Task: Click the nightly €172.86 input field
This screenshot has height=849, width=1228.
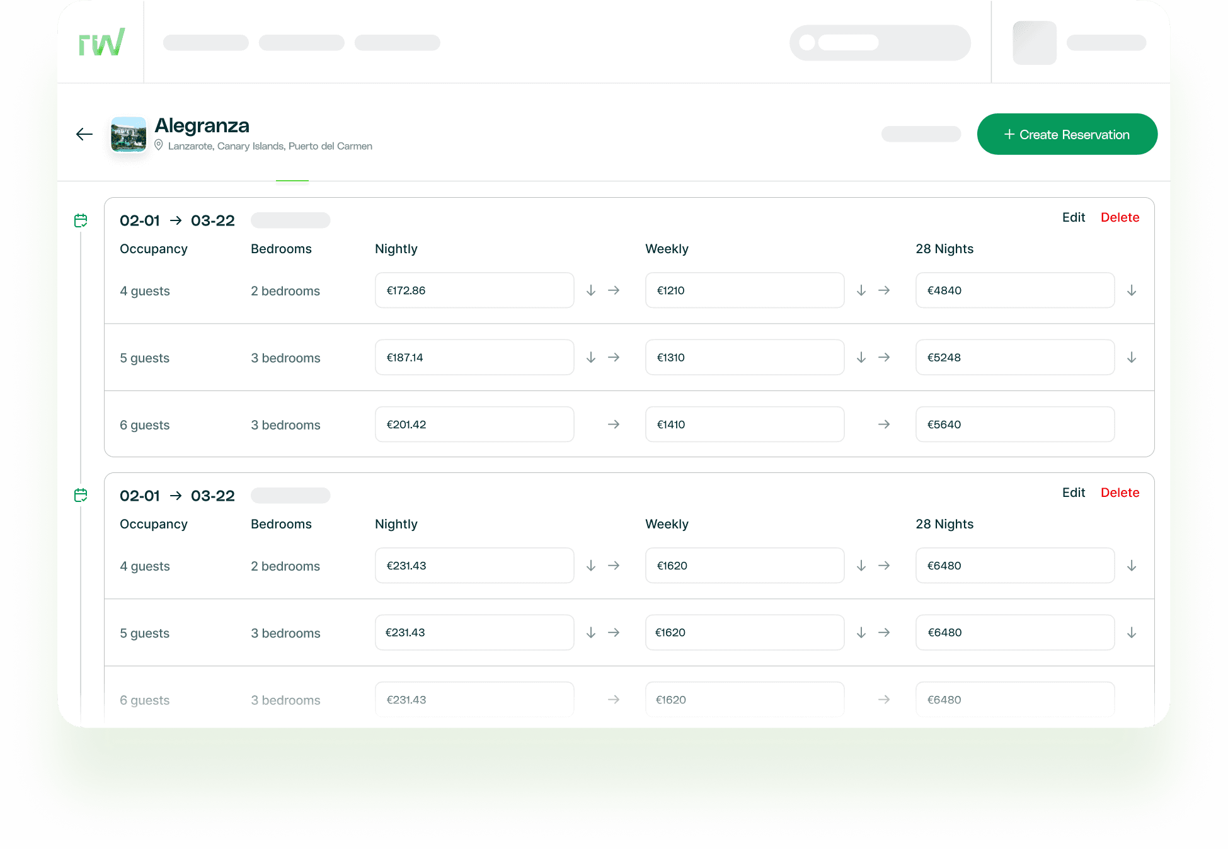Action: pyautogui.click(x=474, y=290)
